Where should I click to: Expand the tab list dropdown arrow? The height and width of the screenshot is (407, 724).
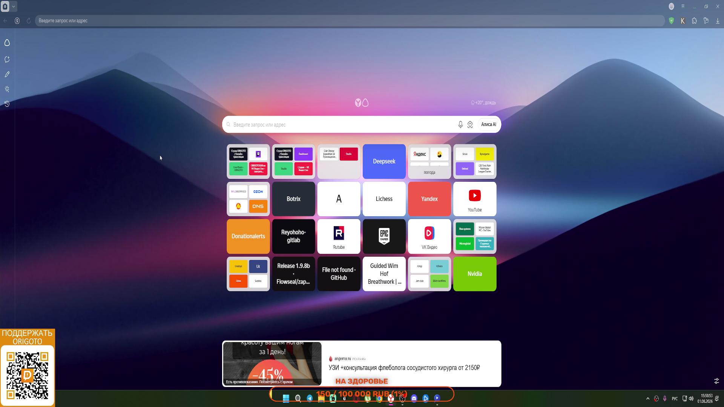tap(14, 6)
